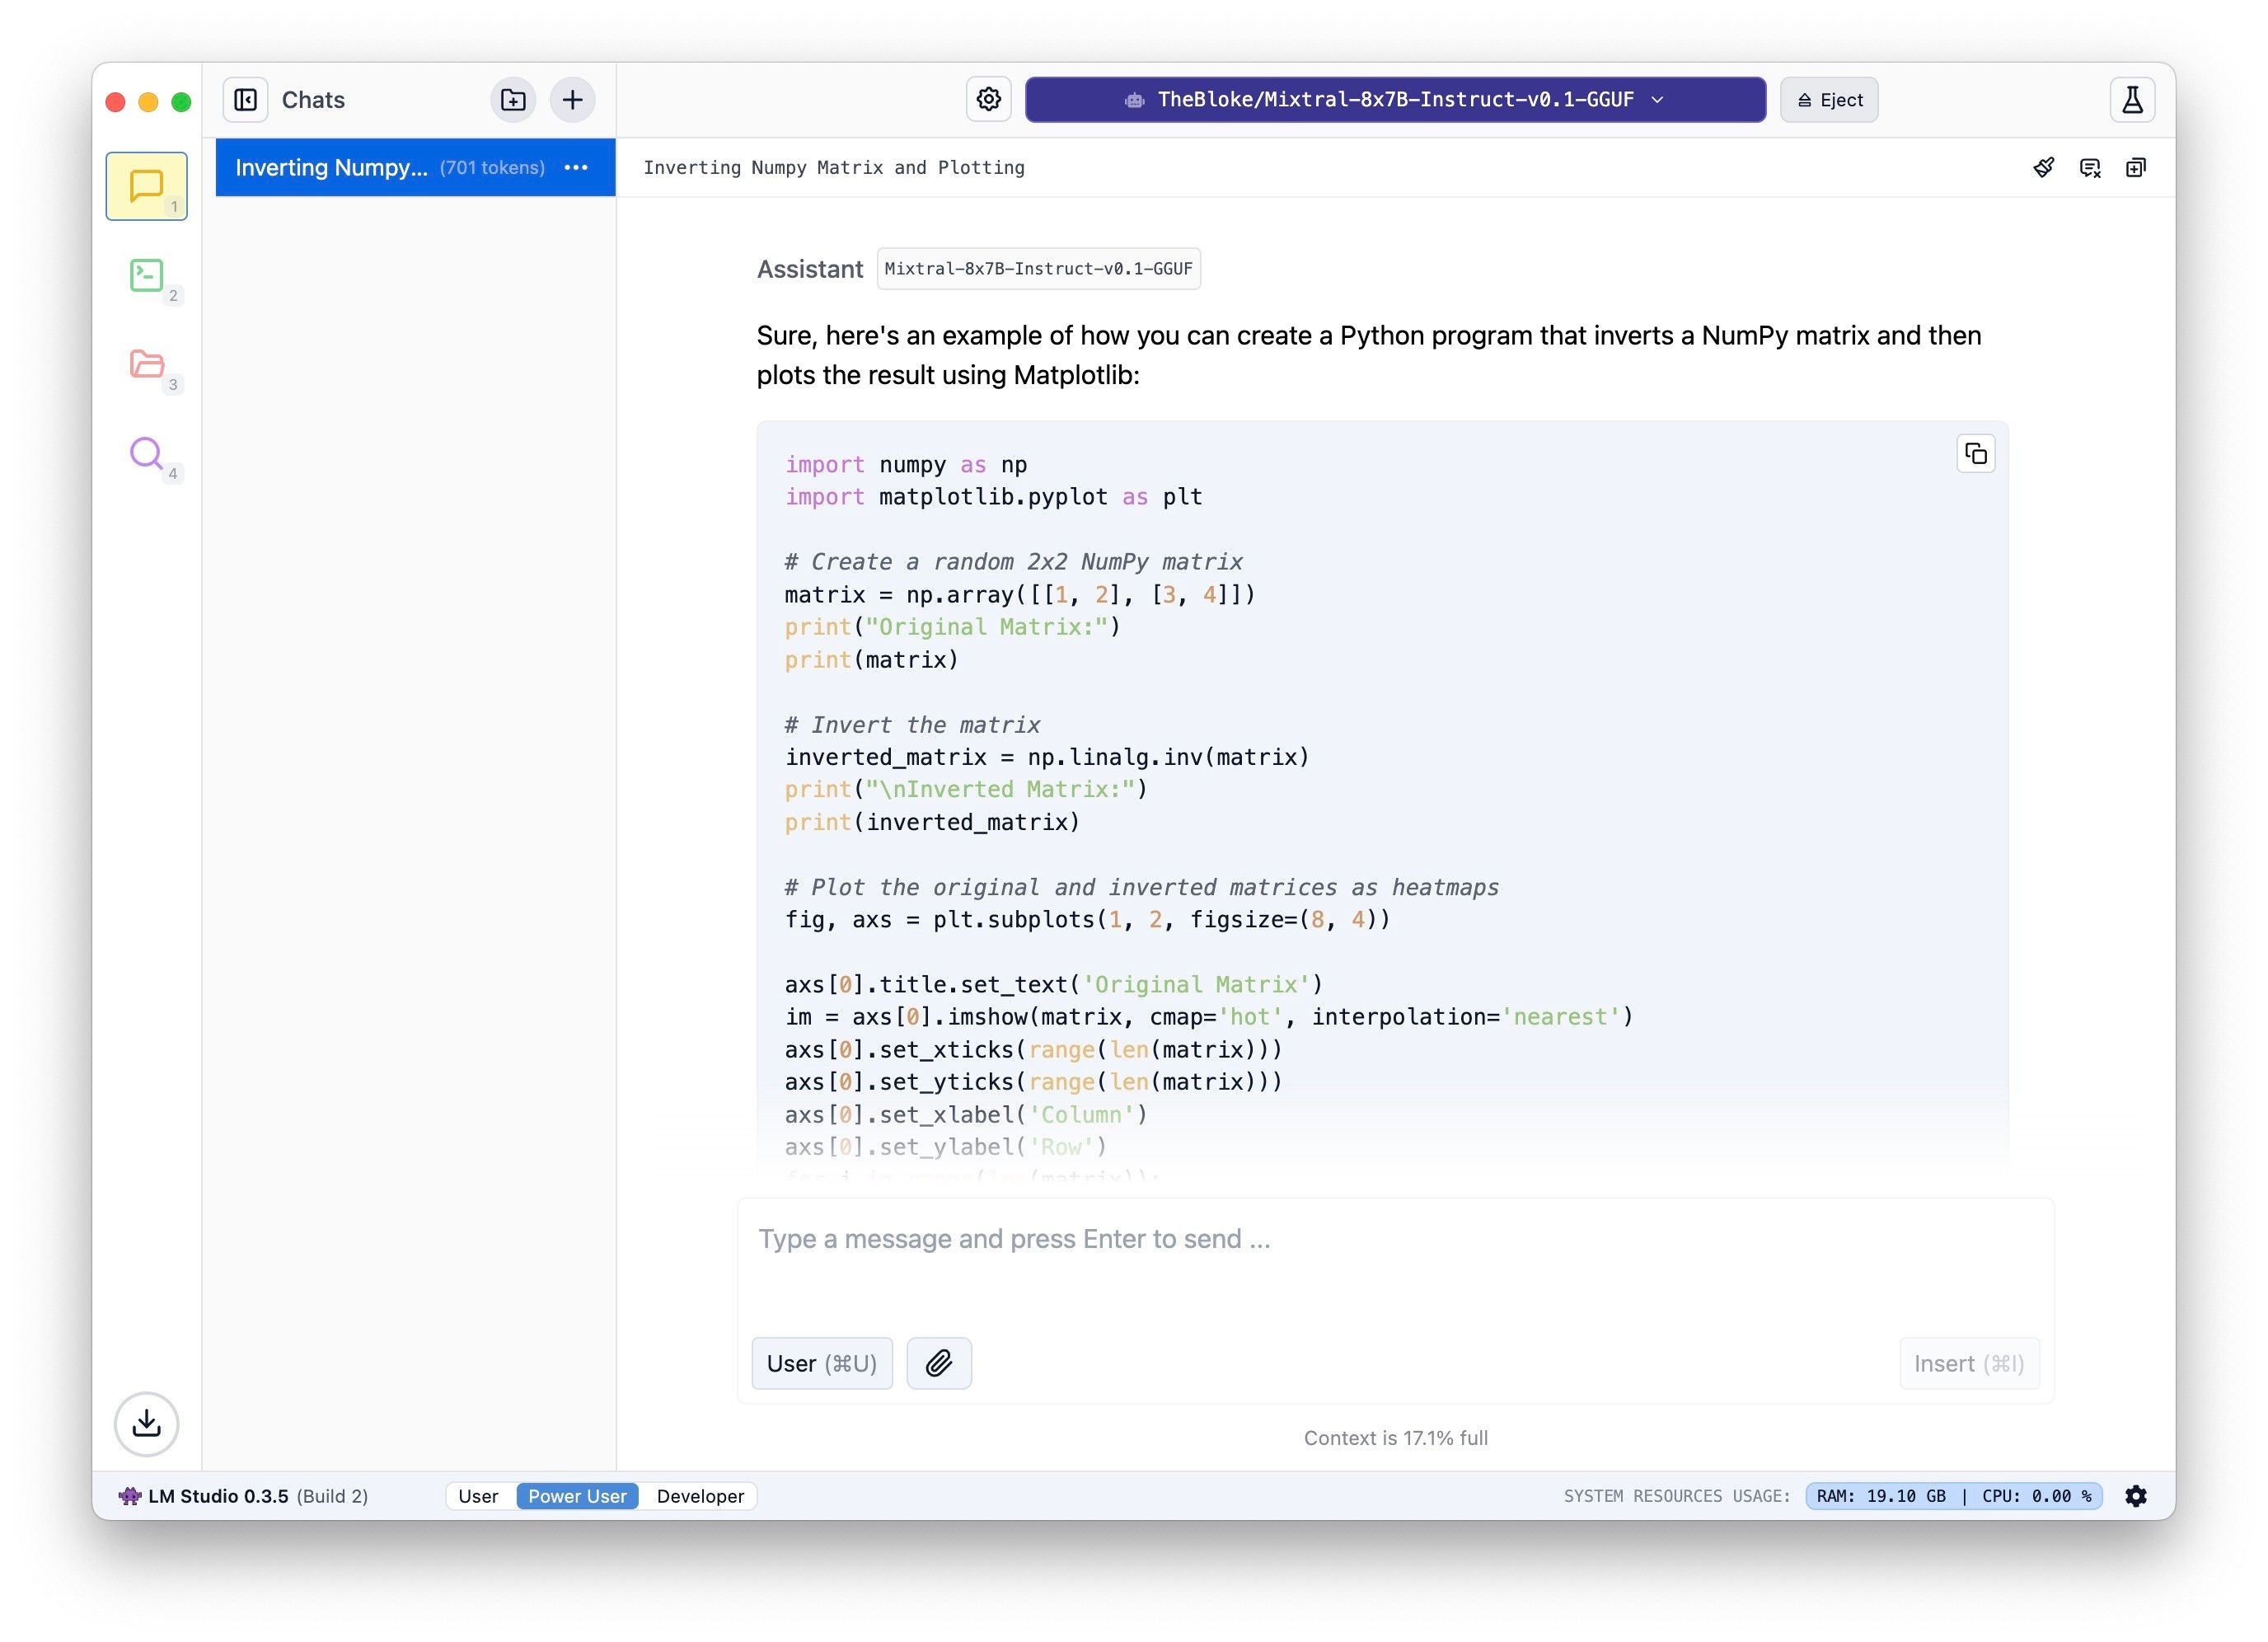This screenshot has width=2268, height=1642.
Task: Collapse the Chats sidebar
Action: 245,99
